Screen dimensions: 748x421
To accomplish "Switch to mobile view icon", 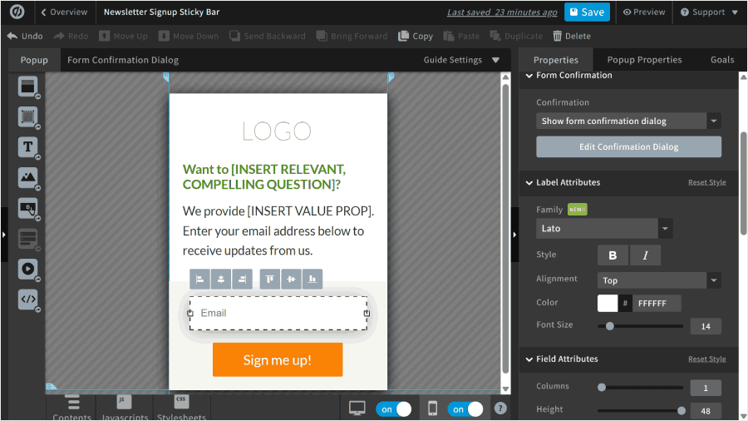I will [432, 409].
